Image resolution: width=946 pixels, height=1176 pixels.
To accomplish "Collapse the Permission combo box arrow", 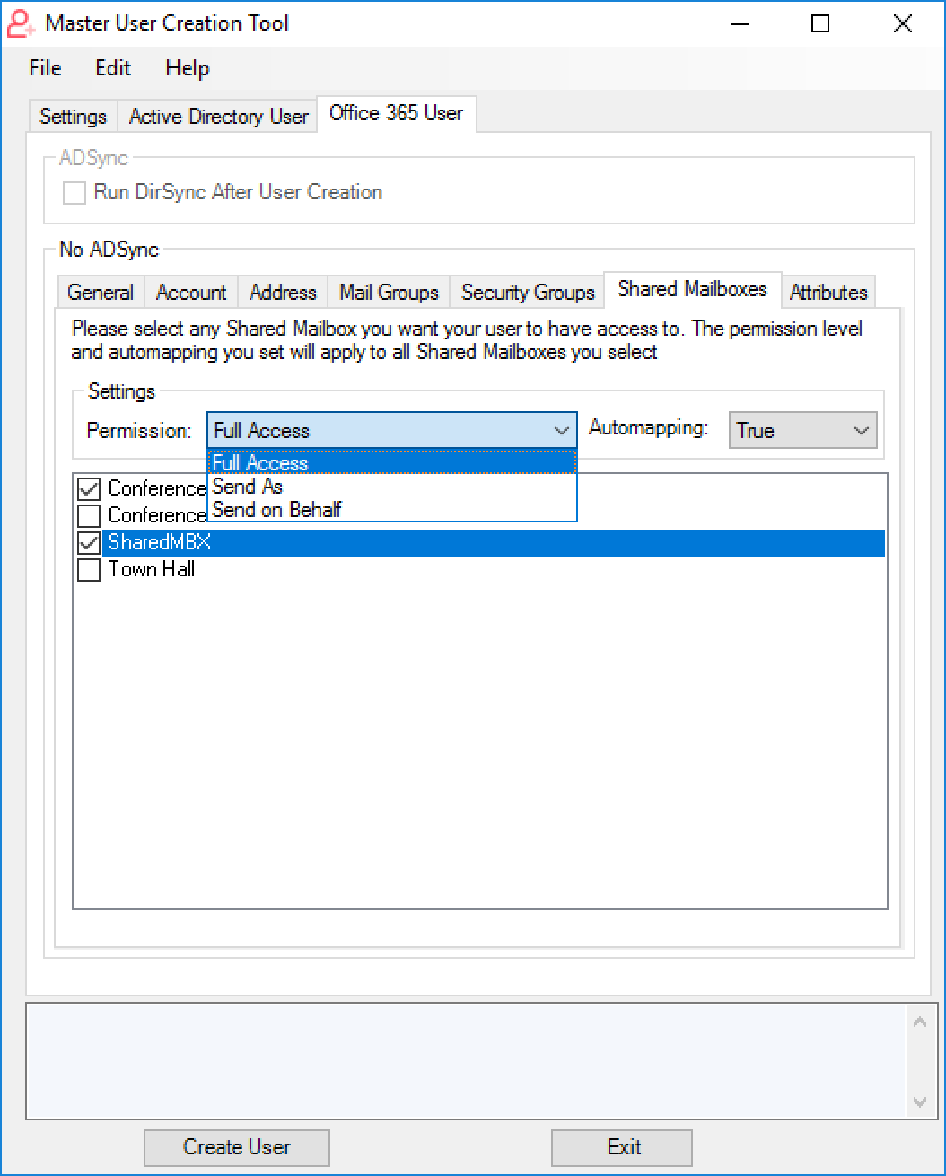I will coord(562,431).
